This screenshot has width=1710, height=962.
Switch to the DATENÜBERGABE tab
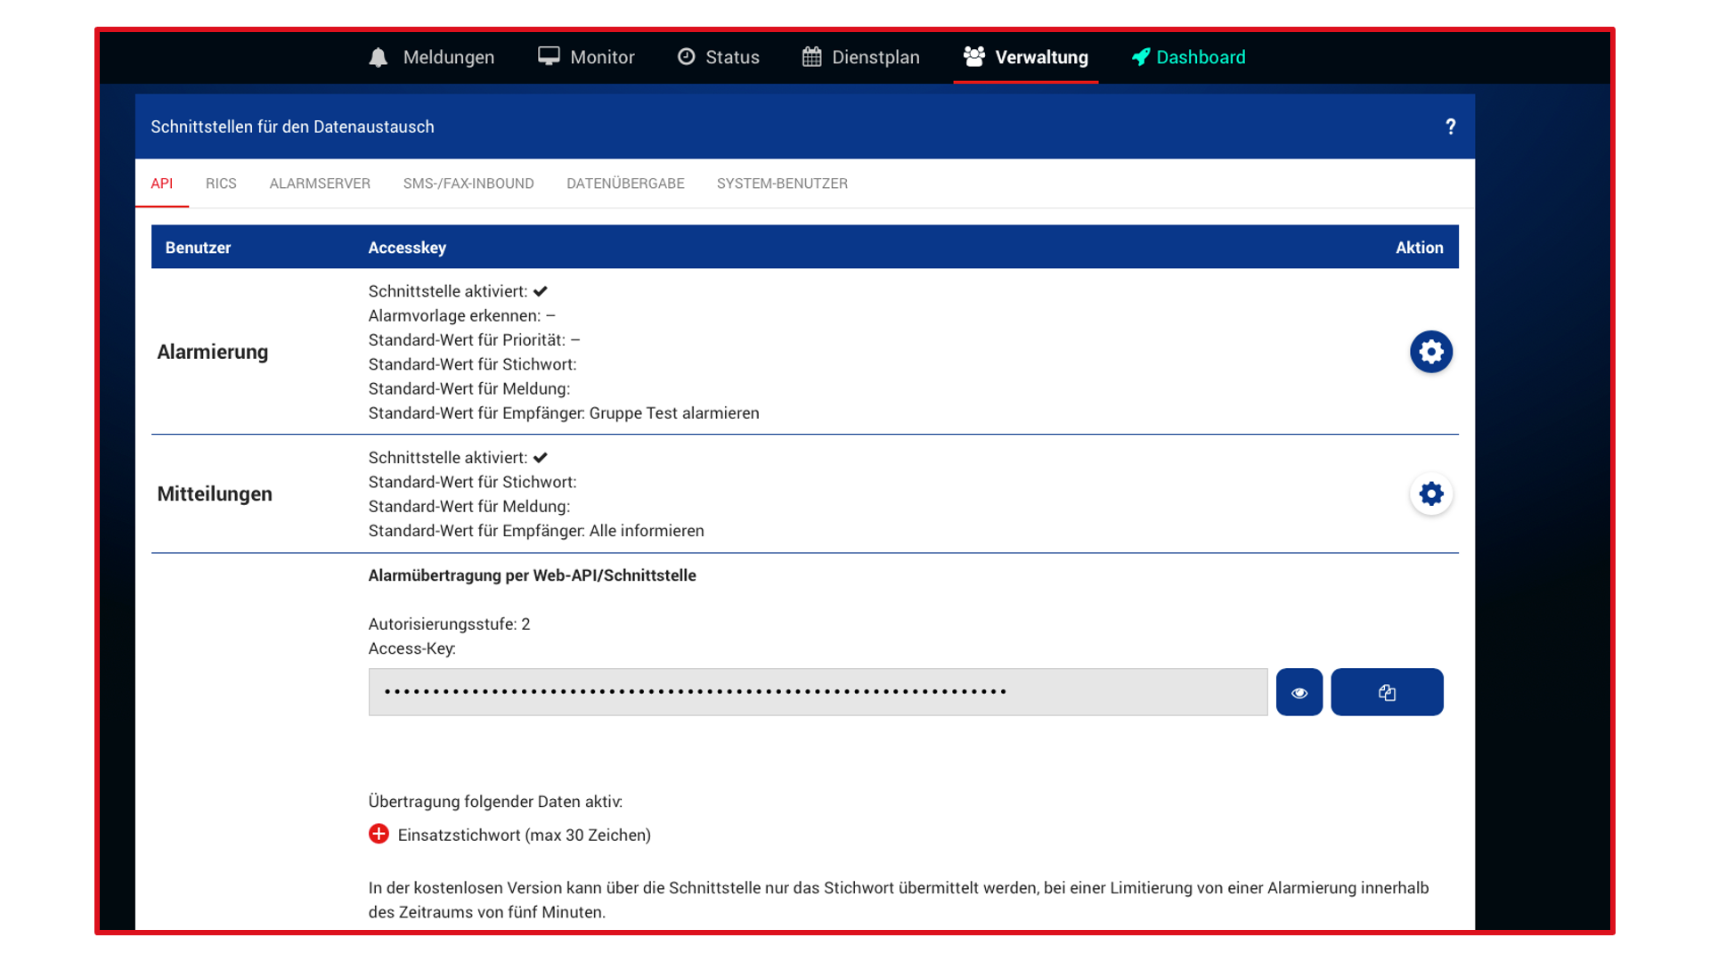(x=625, y=183)
